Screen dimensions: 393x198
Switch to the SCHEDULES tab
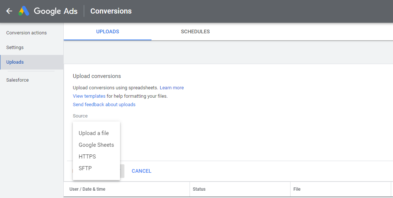pos(195,31)
